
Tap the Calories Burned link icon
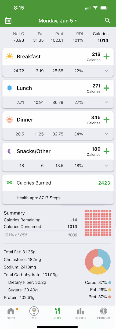coord(9,183)
